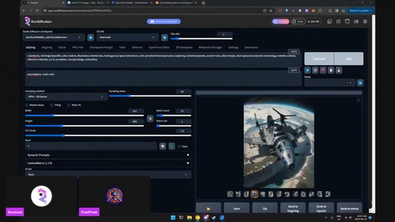395x222 pixels.
Task: Swap width and height values
Action: (150, 118)
